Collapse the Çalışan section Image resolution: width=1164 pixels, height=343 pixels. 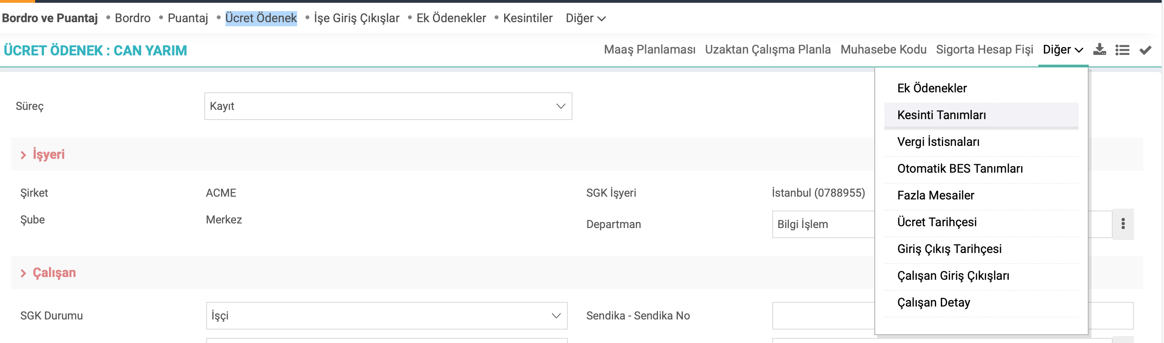pyautogui.click(x=48, y=273)
